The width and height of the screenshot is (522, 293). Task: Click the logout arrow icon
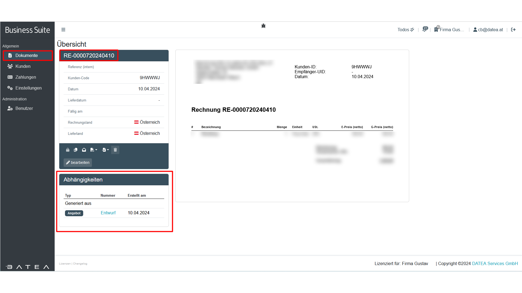click(513, 30)
